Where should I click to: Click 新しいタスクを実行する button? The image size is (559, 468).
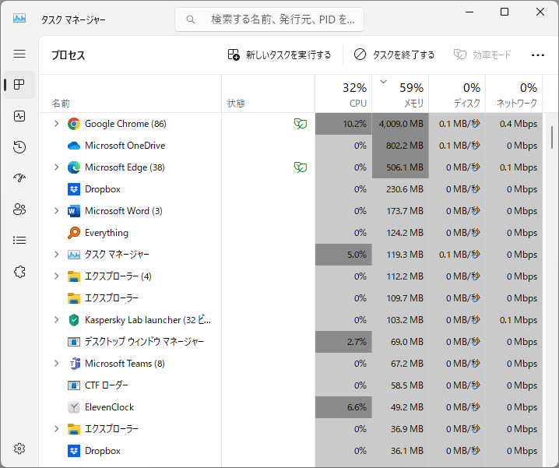point(279,55)
